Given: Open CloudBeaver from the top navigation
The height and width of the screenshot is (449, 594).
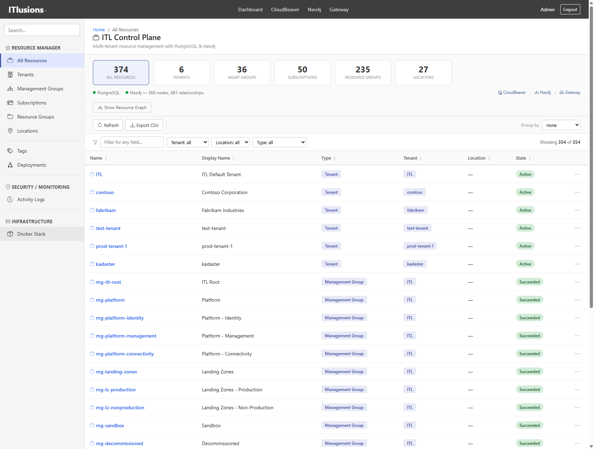Looking at the screenshot, I should pos(285,9).
